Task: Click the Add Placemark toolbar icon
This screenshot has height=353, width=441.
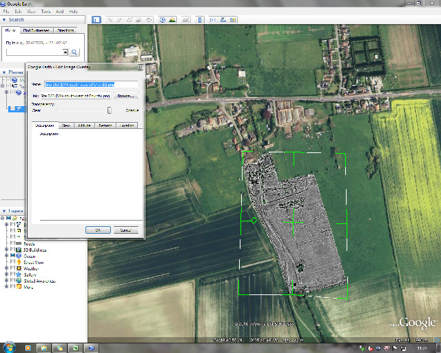Action: pos(110,20)
